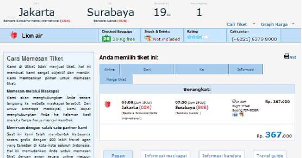Click the Anda memilih tiket ini heading
Image resolution: width=302 pixels, height=158 pixels.
pos(129,58)
